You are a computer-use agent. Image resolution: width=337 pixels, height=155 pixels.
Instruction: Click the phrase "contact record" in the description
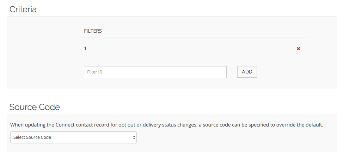[94, 125]
